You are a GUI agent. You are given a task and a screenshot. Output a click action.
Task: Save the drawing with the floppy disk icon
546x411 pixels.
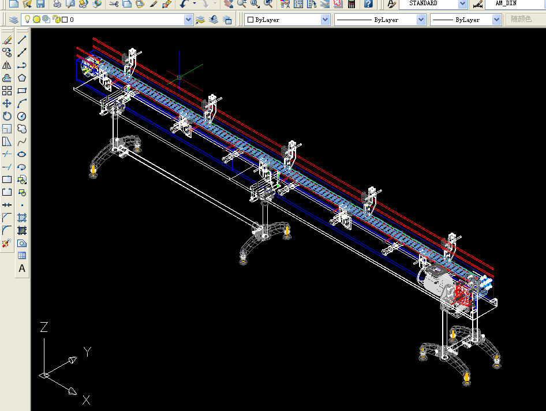pyautogui.click(x=40, y=3)
